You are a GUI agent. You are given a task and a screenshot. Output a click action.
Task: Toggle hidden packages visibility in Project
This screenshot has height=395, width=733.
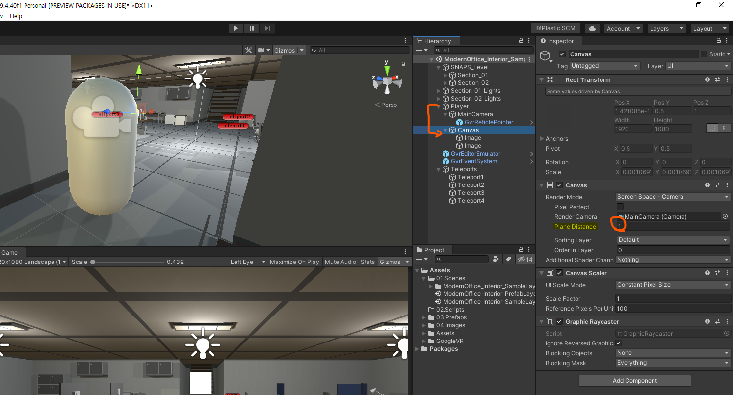[525, 259]
